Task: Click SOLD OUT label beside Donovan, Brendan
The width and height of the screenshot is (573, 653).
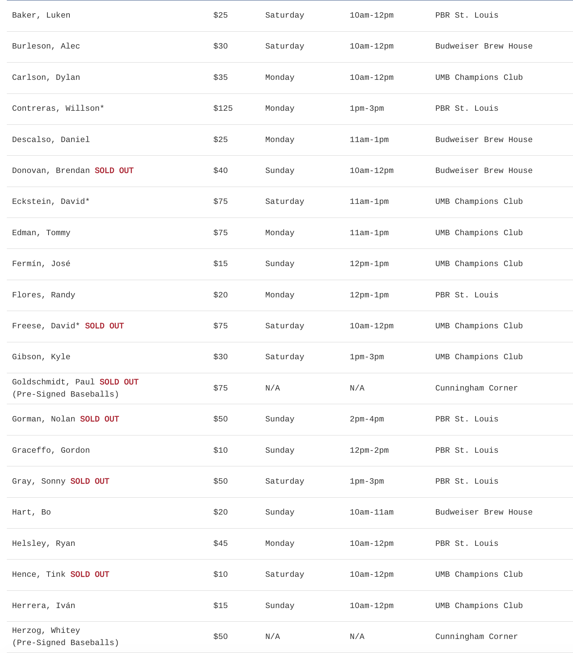Action: (114, 170)
